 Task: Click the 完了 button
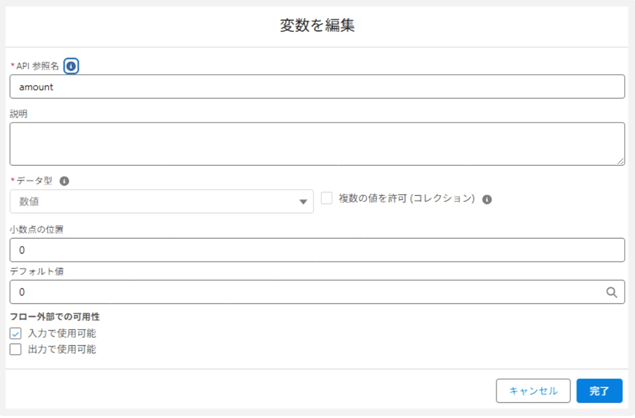[x=599, y=391]
